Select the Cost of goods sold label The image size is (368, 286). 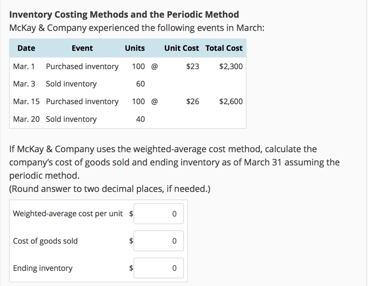tap(45, 241)
